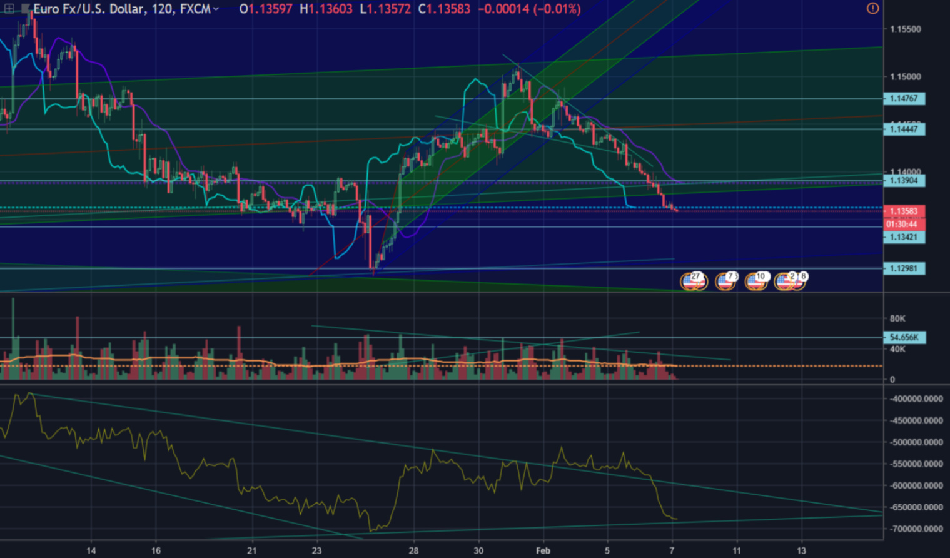The image size is (950, 558).
Task: Click the price change value −0.00014 (−0.01%)
Action: 529,9
